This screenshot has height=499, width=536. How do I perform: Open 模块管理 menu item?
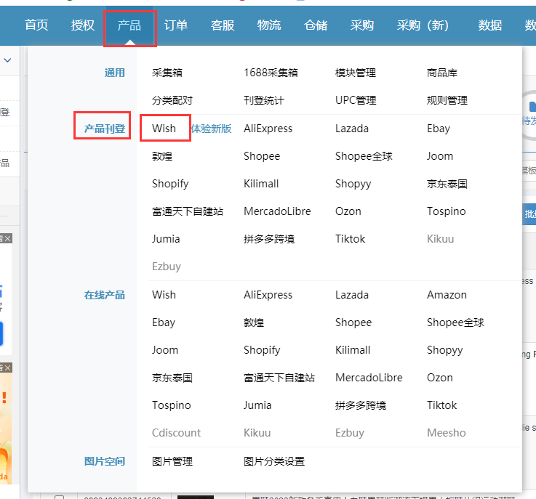pos(356,73)
